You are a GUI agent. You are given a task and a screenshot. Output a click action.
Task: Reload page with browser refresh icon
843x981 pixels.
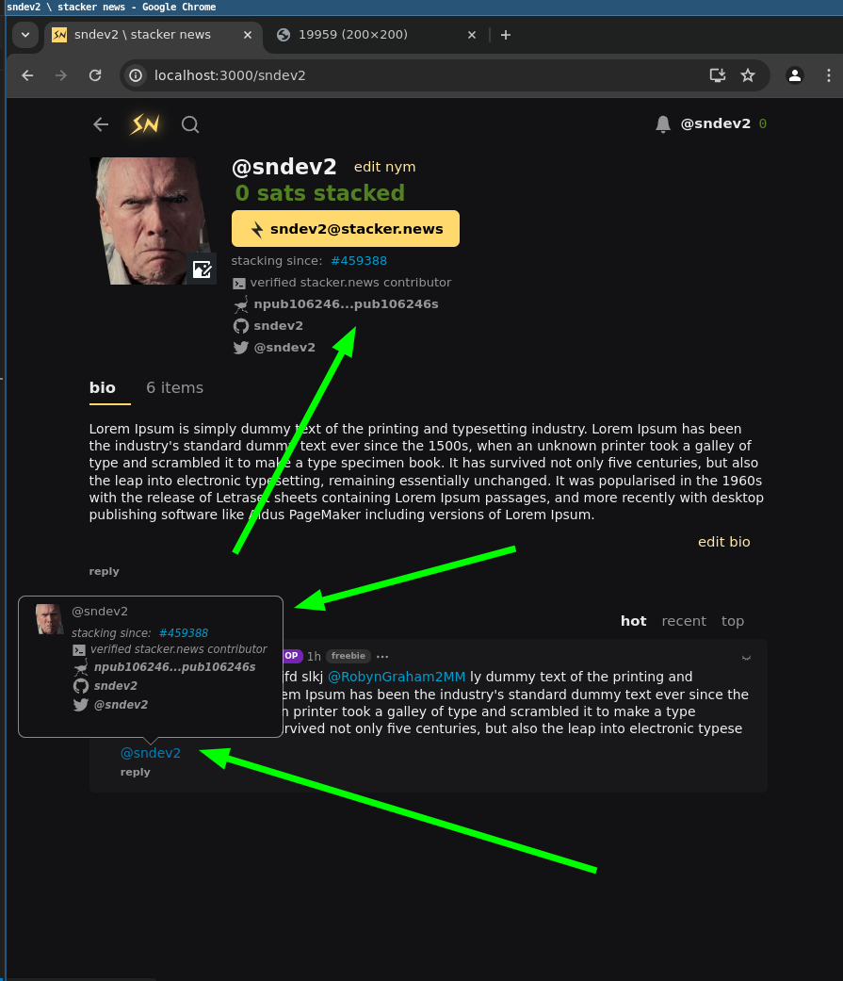pyautogui.click(x=95, y=75)
